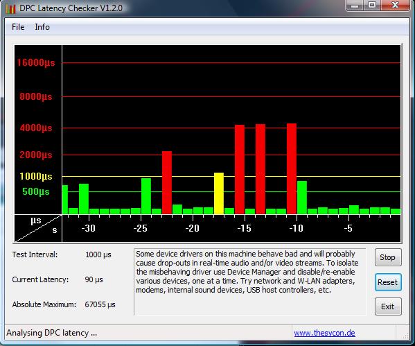Click the yellow latency bar in the graph
415x346 pixels.
click(x=219, y=193)
